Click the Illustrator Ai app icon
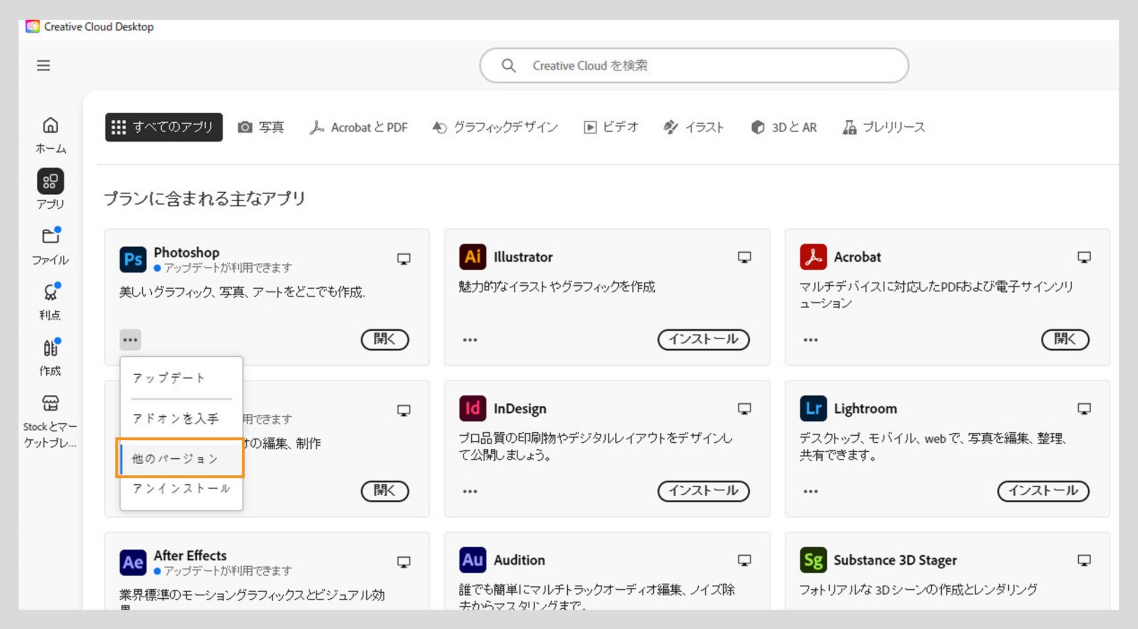Screen dimensions: 1138x629 (x=472, y=257)
